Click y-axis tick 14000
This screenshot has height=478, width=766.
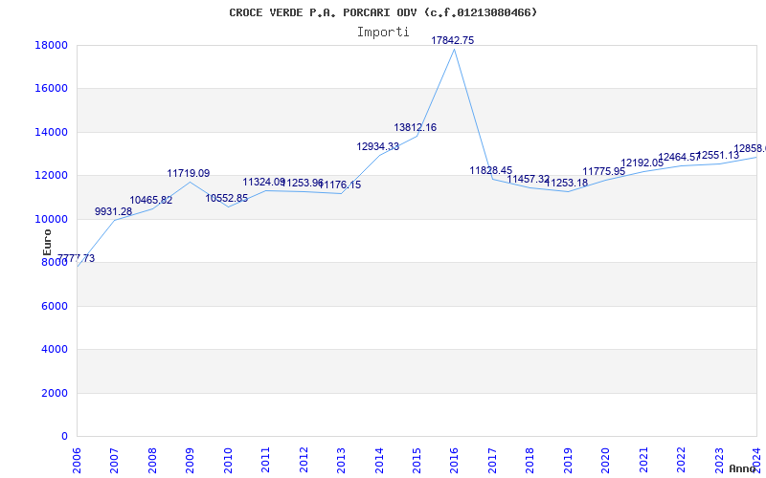tap(51, 132)
